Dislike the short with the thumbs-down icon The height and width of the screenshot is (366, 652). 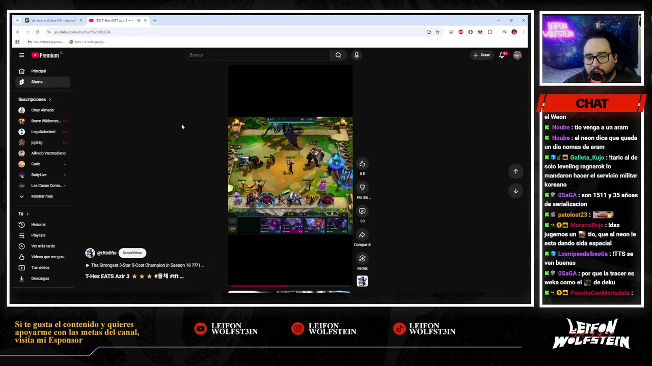[362, 187]
